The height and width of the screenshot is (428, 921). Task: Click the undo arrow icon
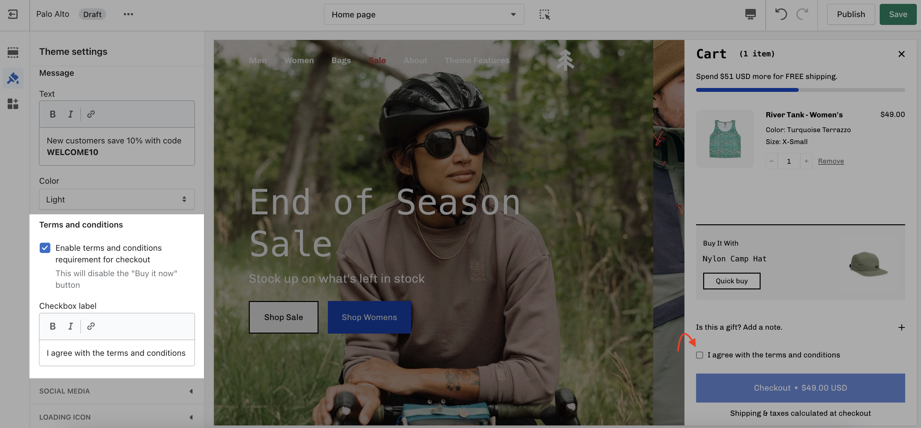point(781,14)
